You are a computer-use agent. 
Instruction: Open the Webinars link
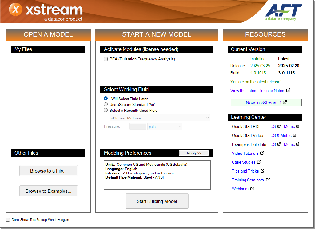click(x=240, y=189)
